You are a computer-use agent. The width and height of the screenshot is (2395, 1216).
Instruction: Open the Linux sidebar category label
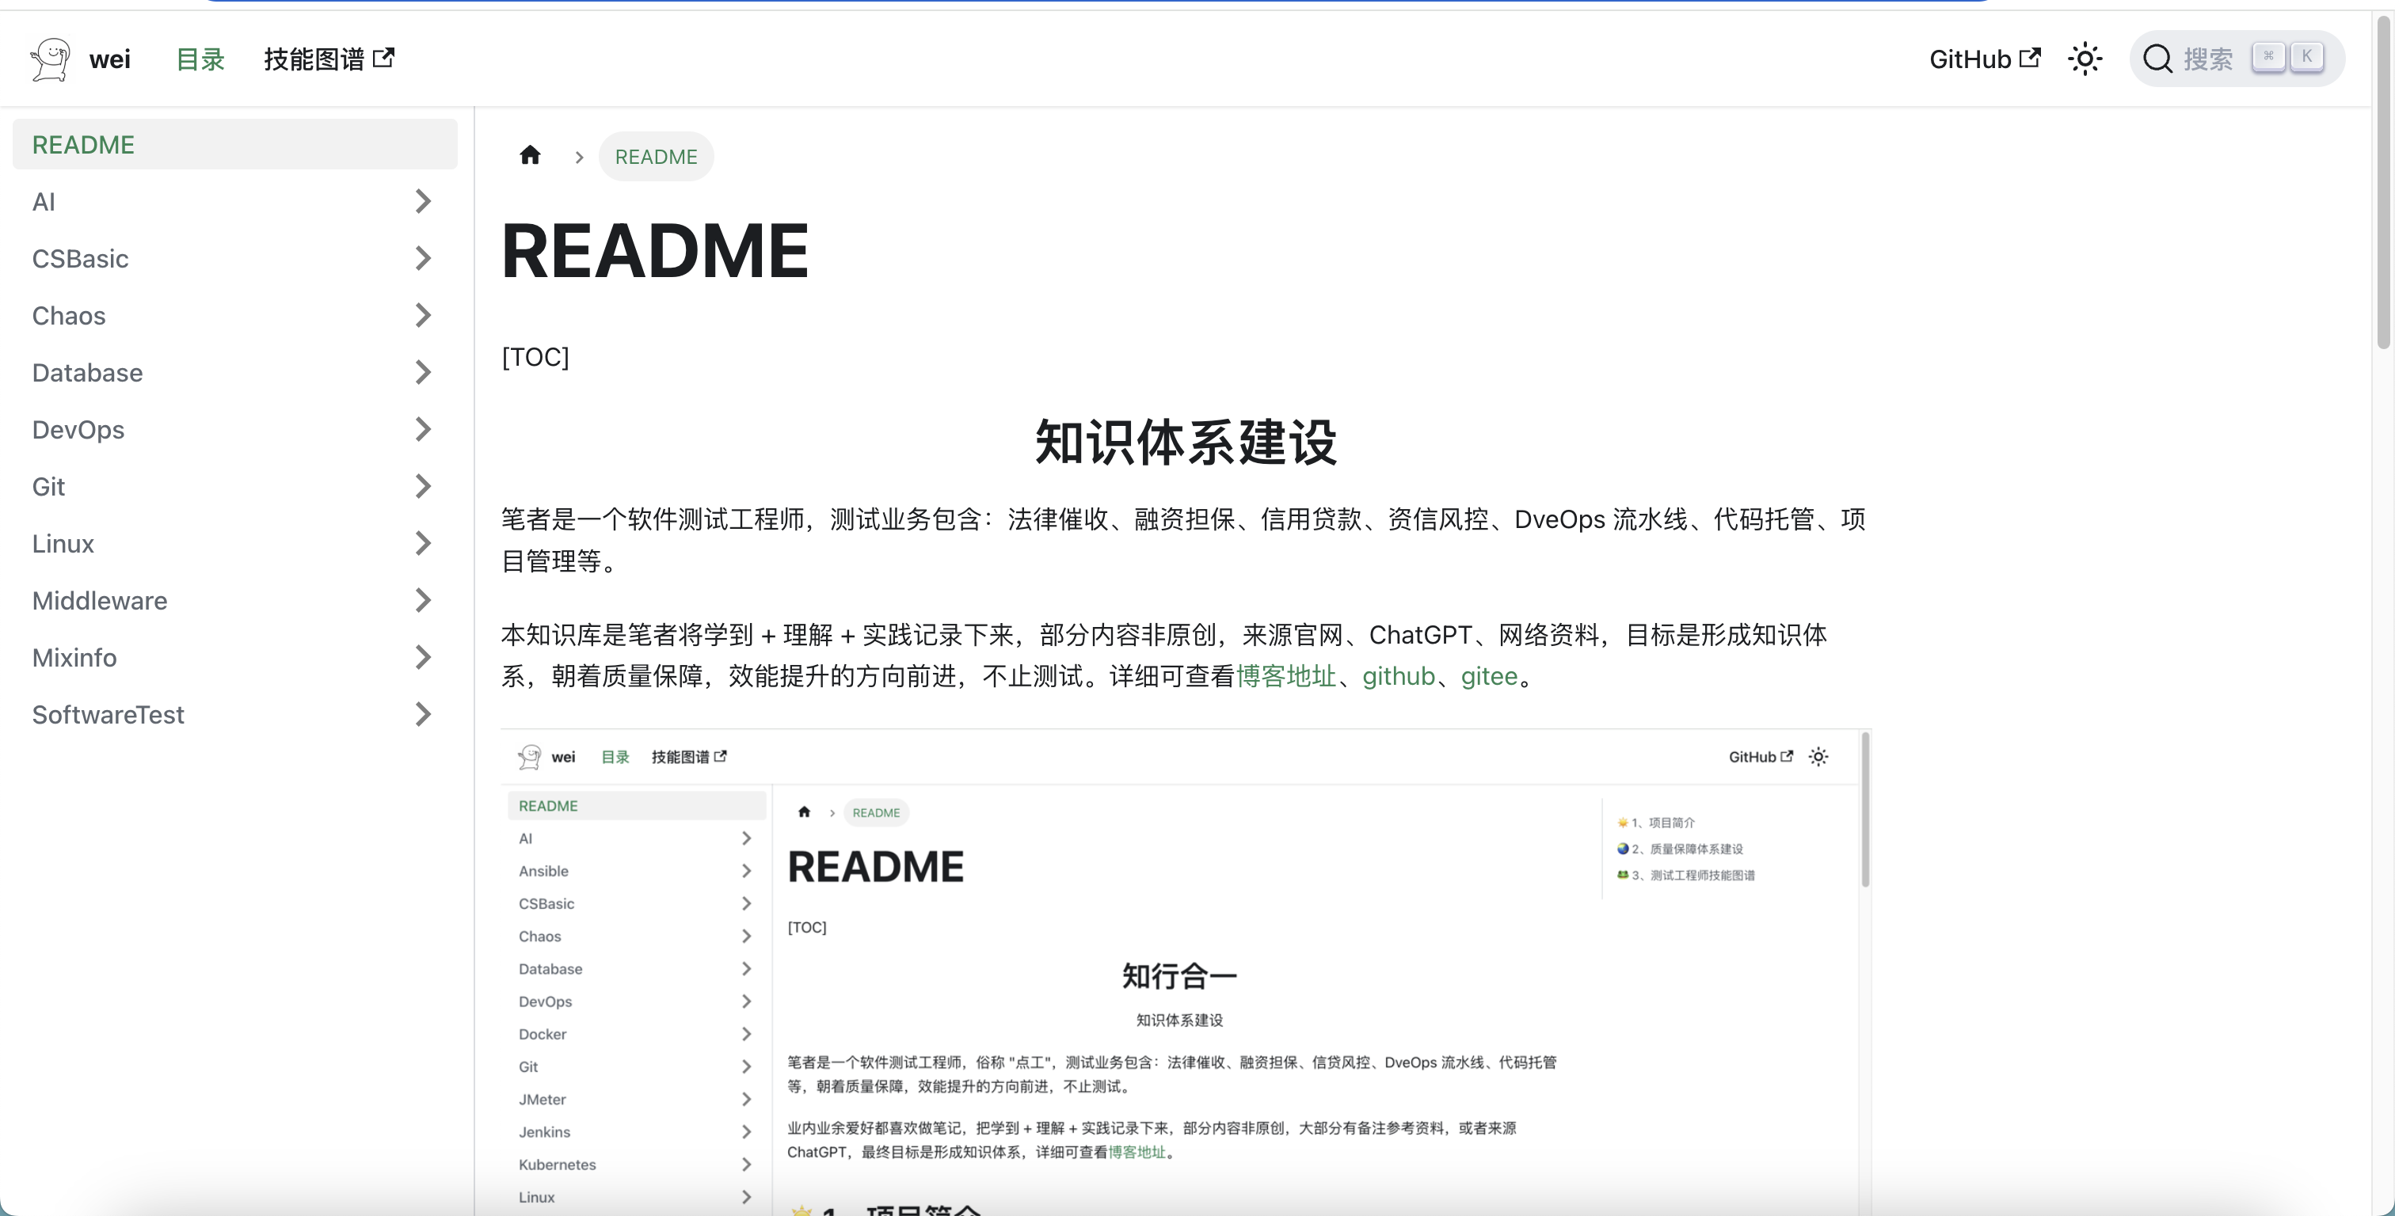(x=63, y=543)
